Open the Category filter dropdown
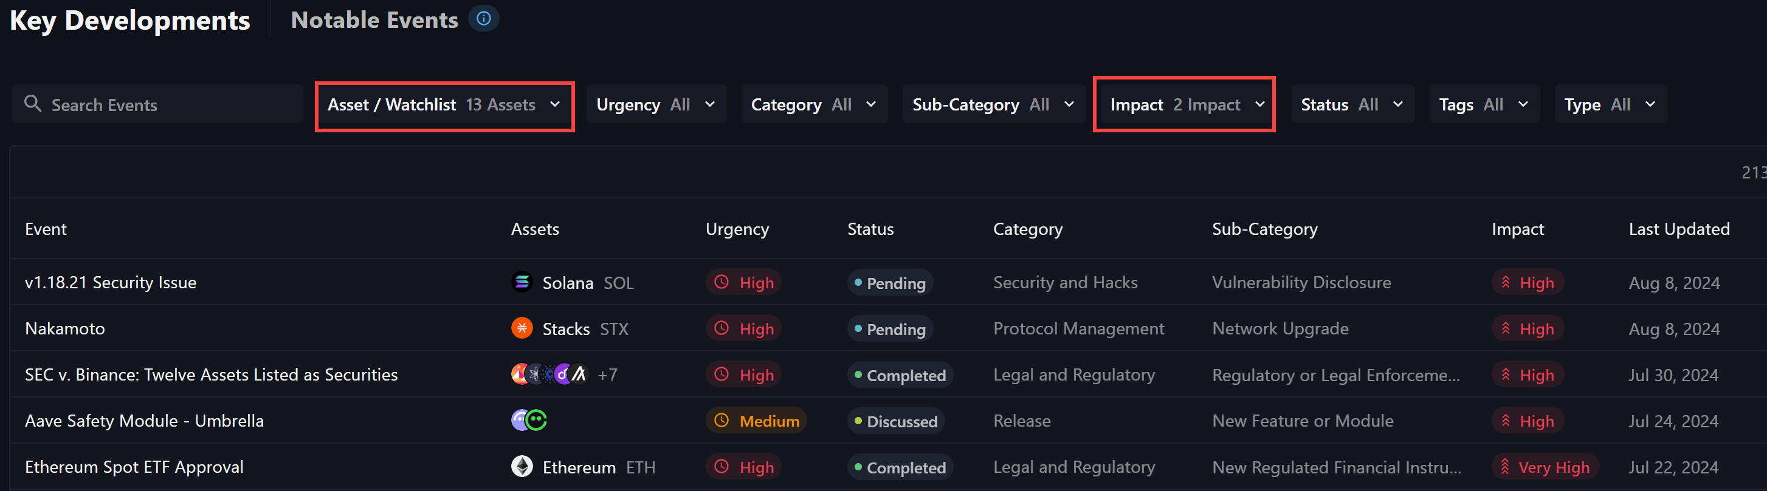Screen dimensions: 1767x491 tap(815, 104)
